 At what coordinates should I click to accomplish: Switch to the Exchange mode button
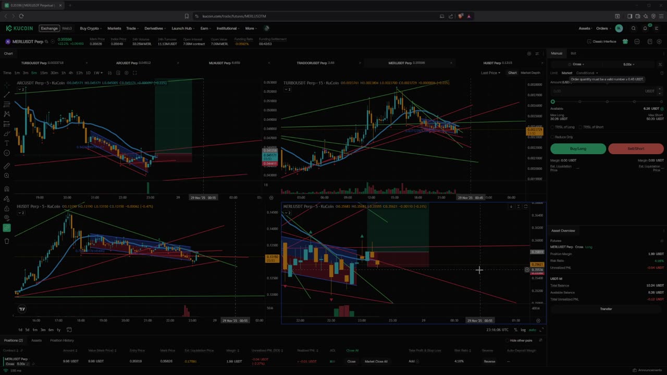click(50, 28)
